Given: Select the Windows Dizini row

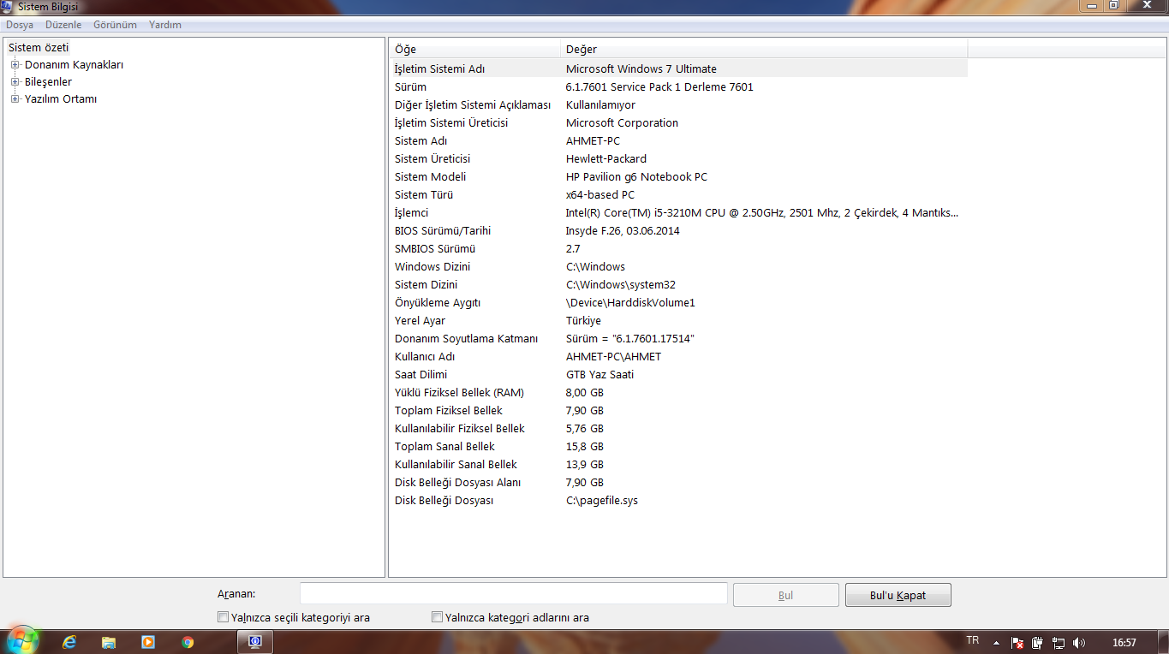Looking at the screenshot, I should pos(678,267).
